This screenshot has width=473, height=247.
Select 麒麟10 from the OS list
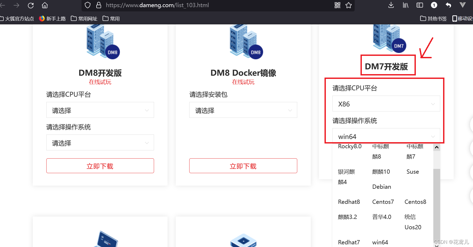(381, 172)
